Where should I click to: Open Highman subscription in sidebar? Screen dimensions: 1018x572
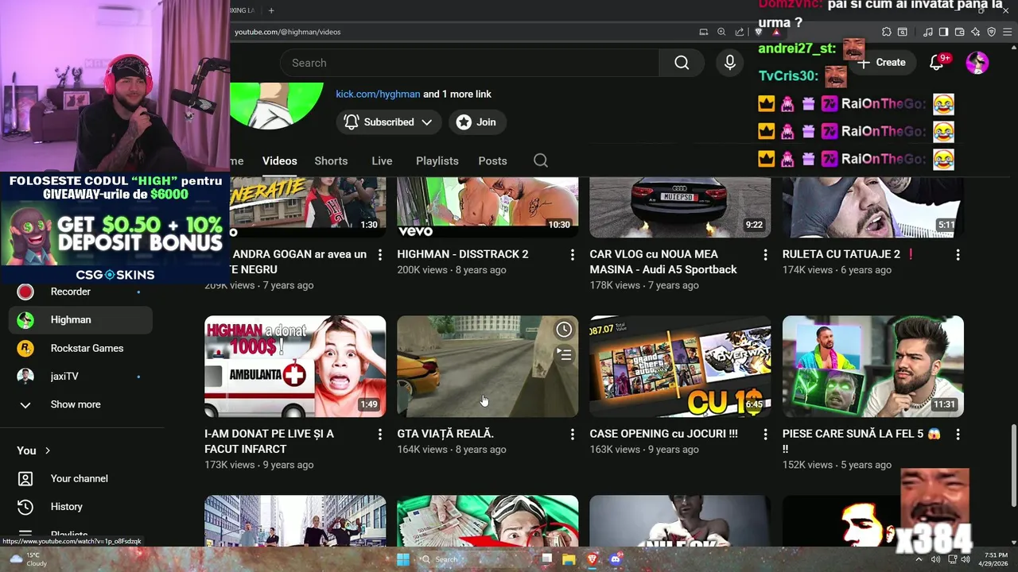[80, 320]
